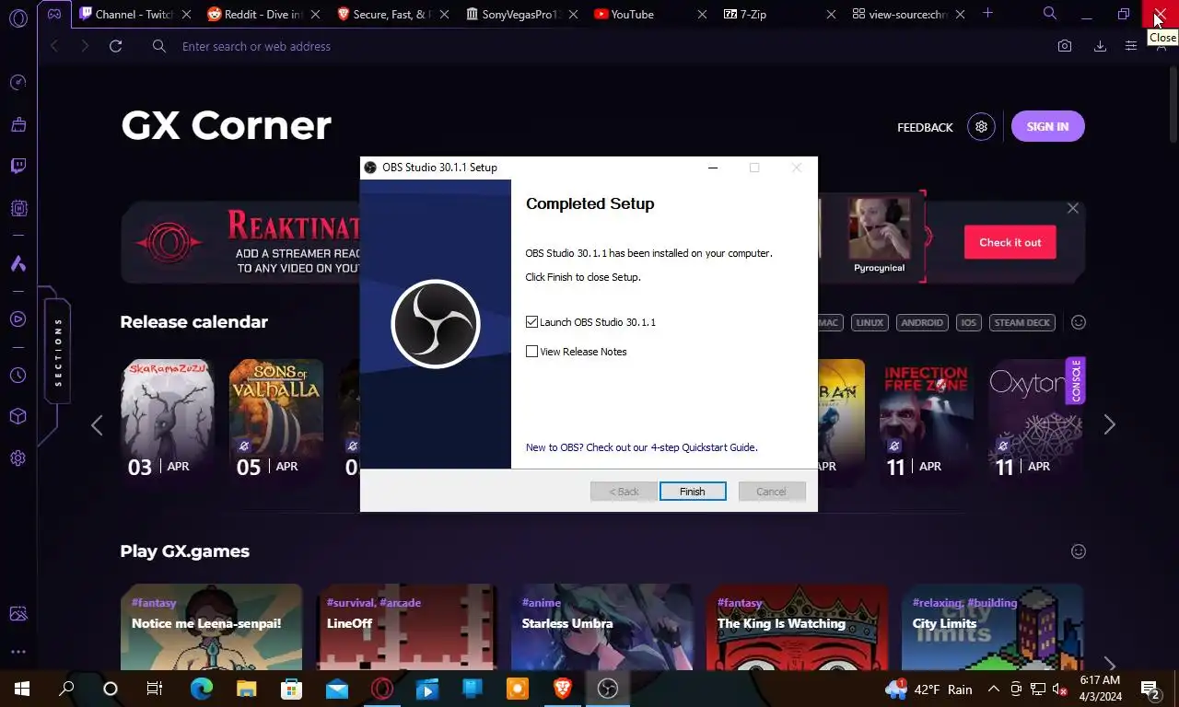This screenshot has height=707, width=1179.
Task: Show previous releases with left carousel arrow
Action: pos(97,424)
